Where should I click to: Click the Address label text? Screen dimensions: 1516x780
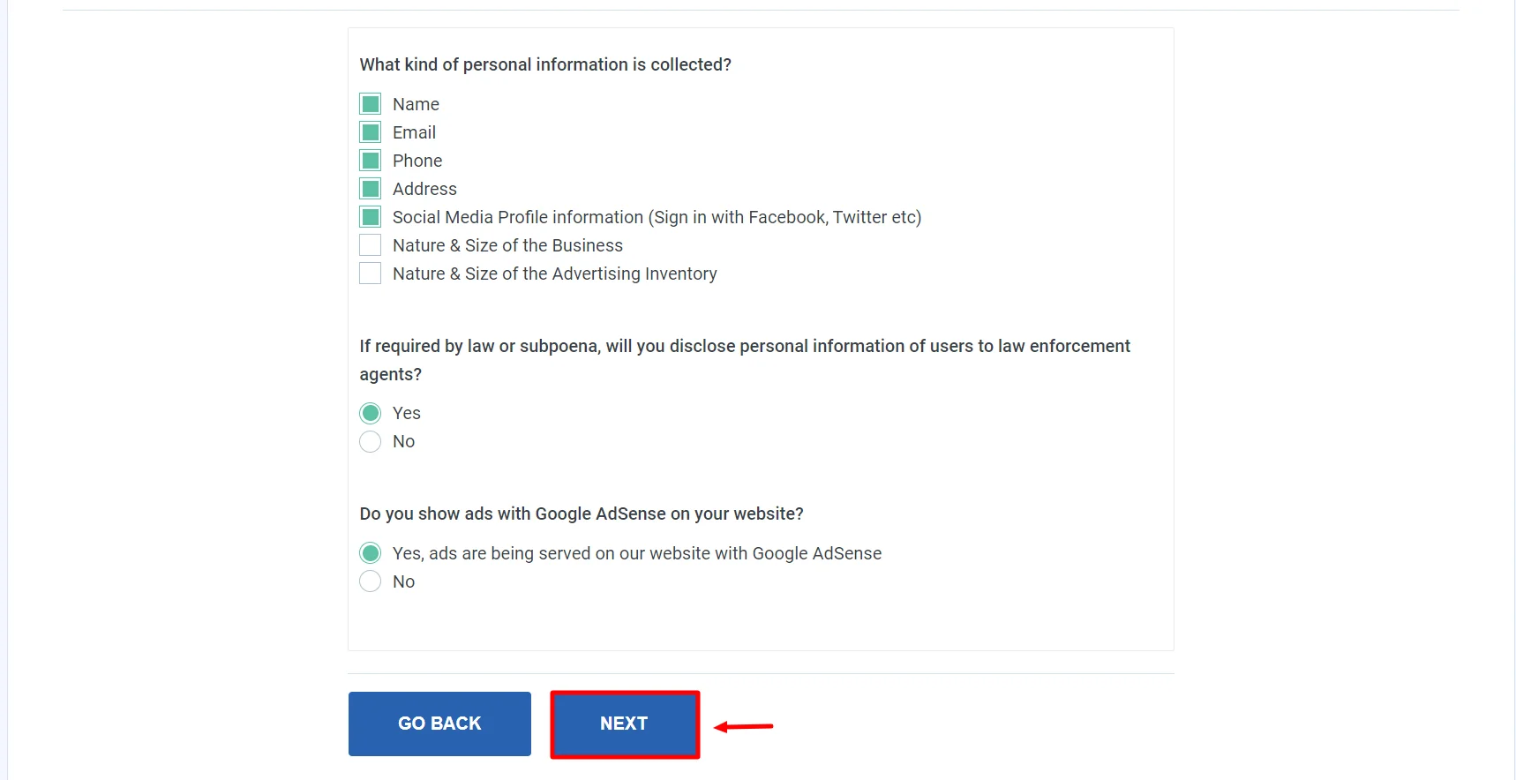click(424, 188)
